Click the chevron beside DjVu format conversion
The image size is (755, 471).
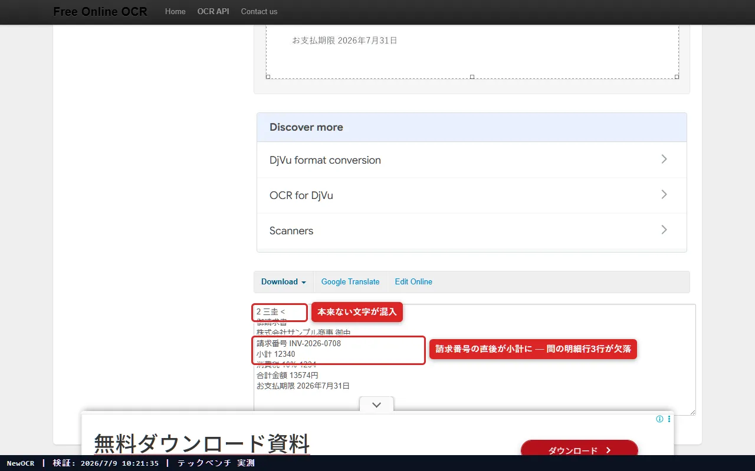(664, 159)
